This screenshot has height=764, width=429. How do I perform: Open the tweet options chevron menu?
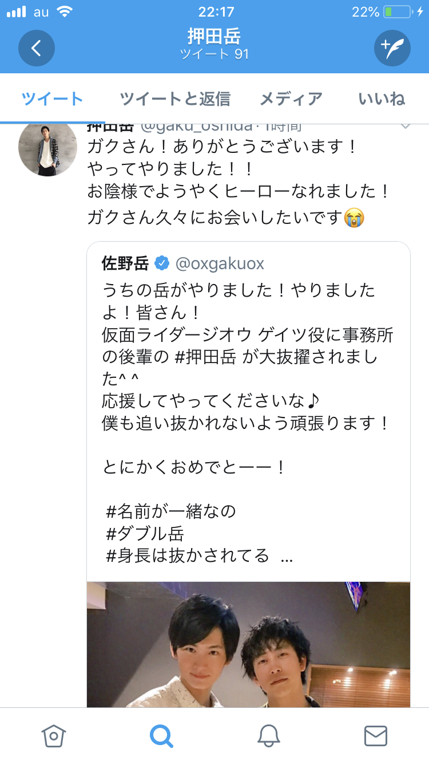[405, 126]
